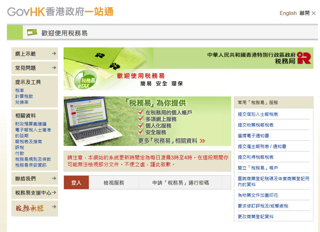This screenshot has width=320, height=232.
Task: Click the 稅務易 eTAX round logo
Action: (x=85, y=80)
